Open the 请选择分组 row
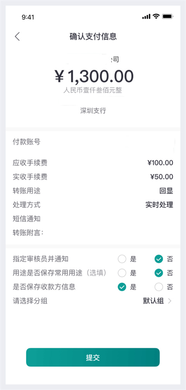This screenshot has height=390, width=186. [93, 301]
